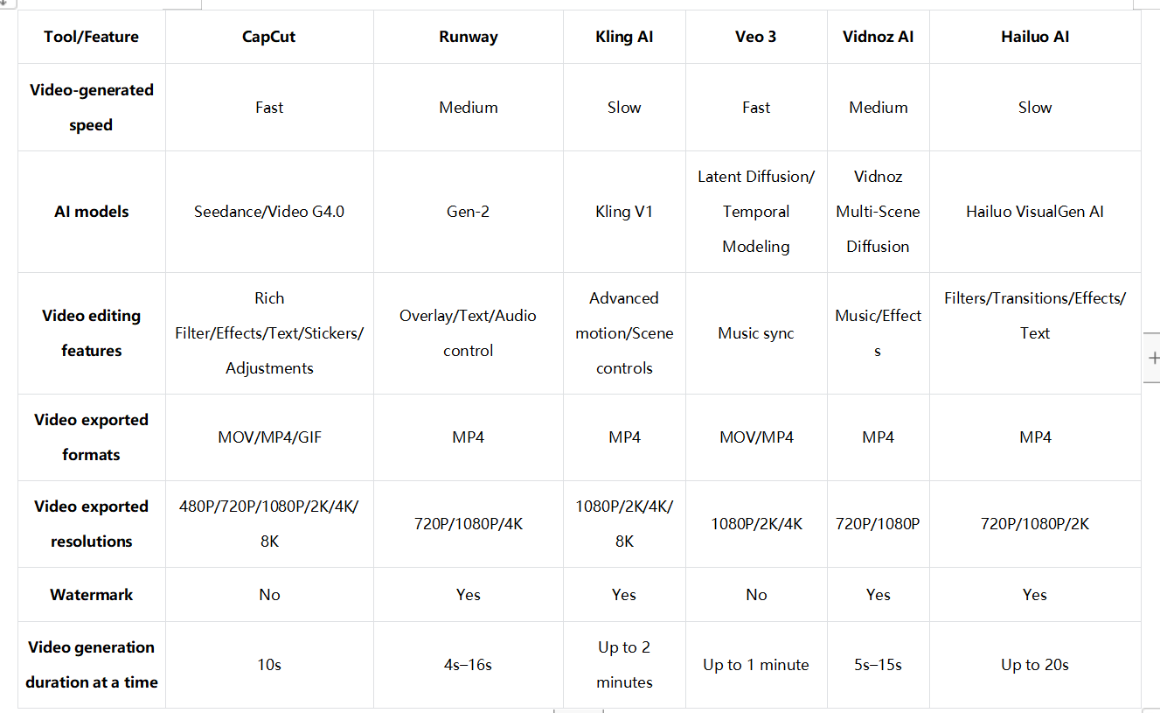Click the add column plus button
Image resolution: width=1160 pixels, height=713 pixels.
point(1152,358)
